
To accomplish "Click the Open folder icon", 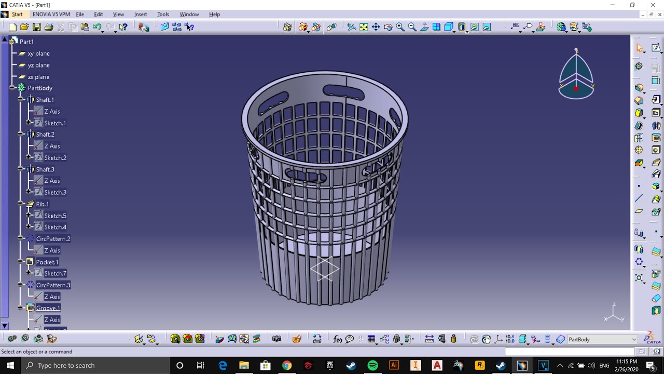I will [x=24, y=27].
